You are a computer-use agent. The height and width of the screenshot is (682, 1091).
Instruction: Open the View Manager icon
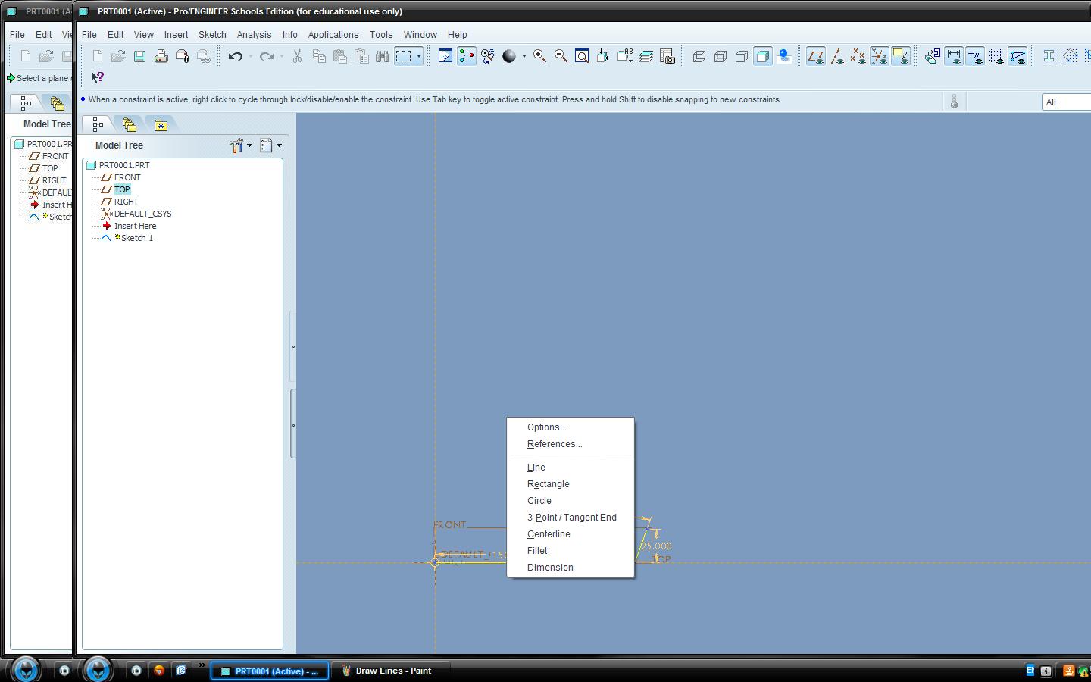(667, 56)
